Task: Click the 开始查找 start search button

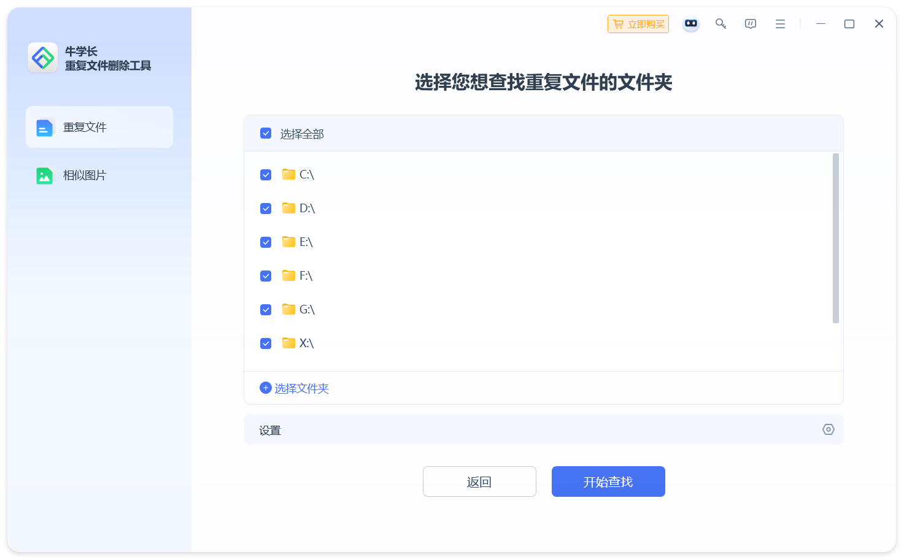Action: [x=608, y=481]
